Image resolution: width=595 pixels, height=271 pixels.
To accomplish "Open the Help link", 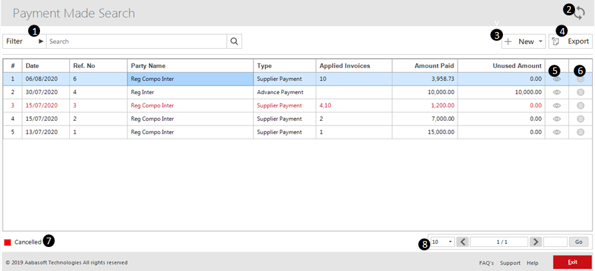I will click(532, 262).
